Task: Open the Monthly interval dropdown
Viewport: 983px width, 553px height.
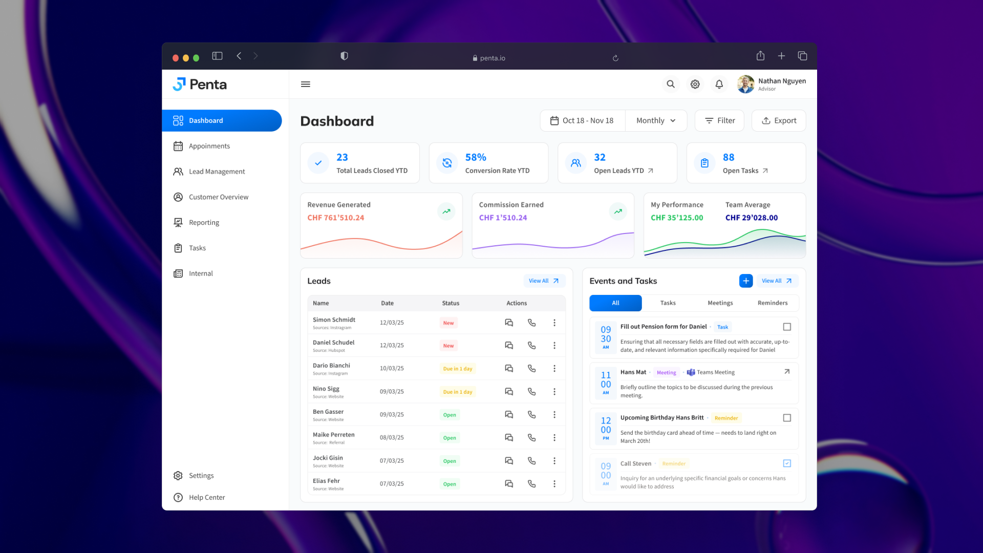Action: click(x=656, y=120)
